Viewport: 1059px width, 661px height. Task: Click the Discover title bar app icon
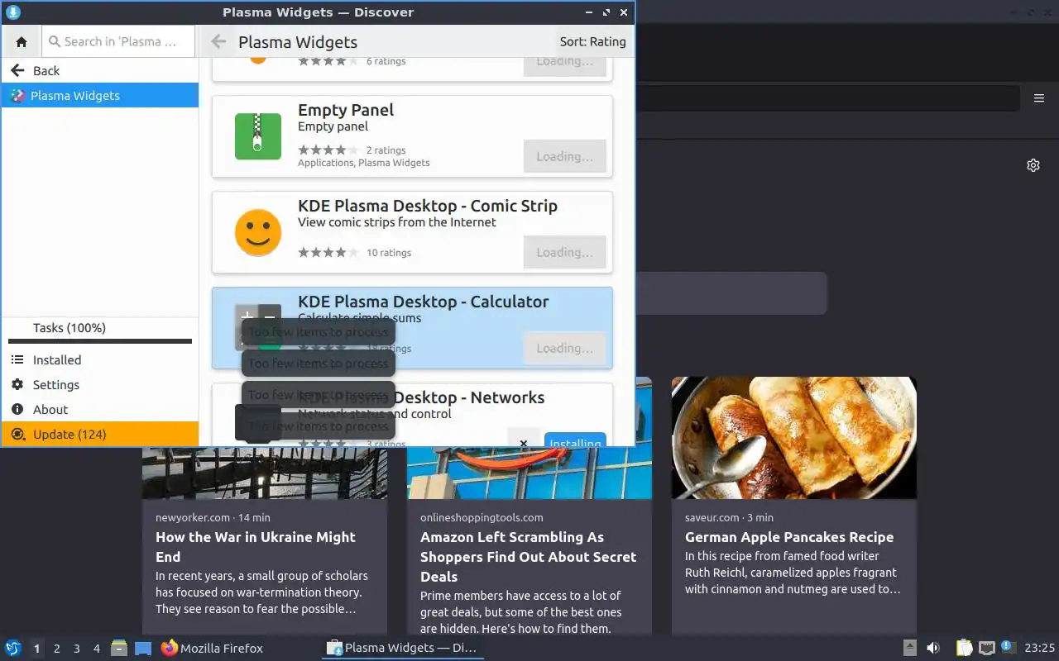(13, 12)
